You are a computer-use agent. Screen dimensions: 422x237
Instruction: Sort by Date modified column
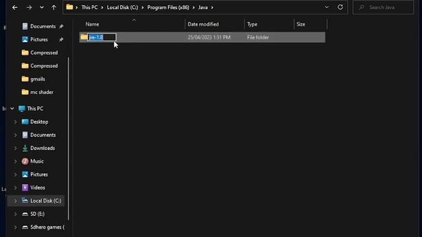click(x=203, y=24)
